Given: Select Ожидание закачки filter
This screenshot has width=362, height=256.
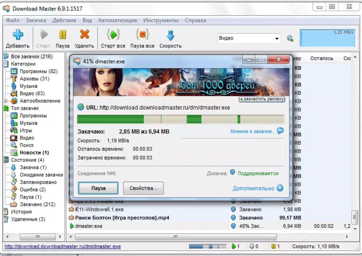Looking at the screenshot, I should tap(41, 175).
